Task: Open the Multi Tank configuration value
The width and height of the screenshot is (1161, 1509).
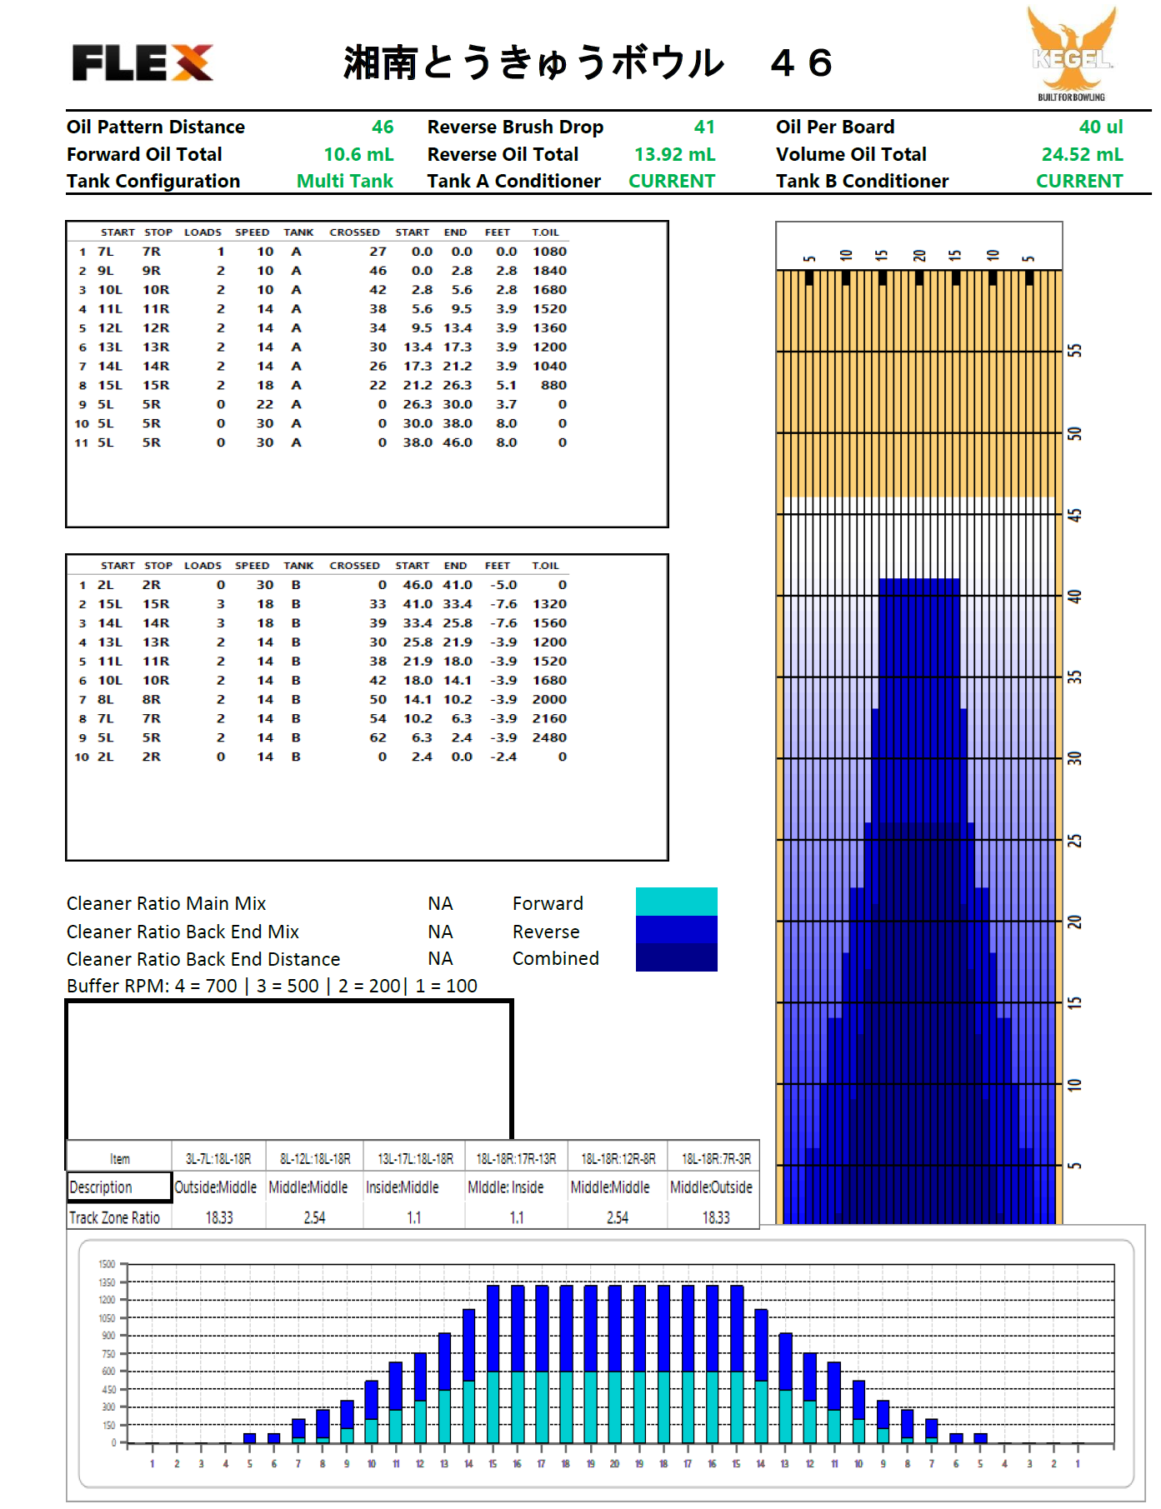Action: tap(344, 182)
